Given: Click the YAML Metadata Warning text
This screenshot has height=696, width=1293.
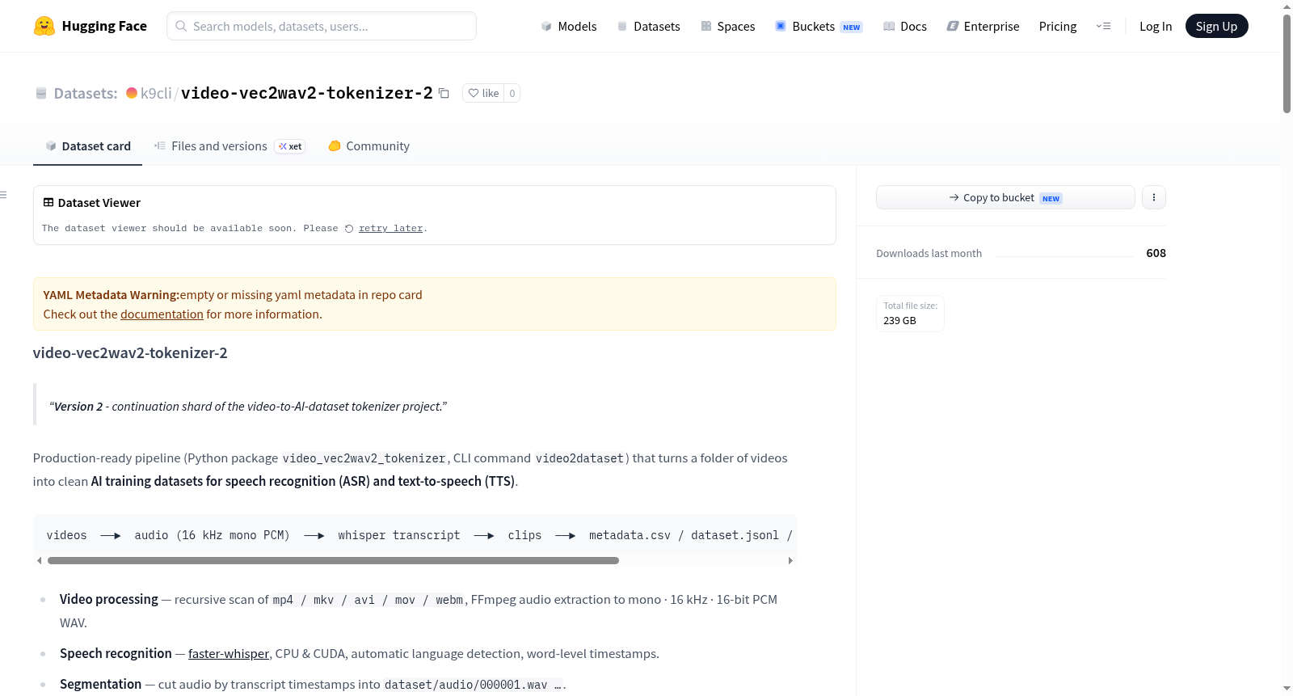Looking at the screenshot, I should pos(112,295).
